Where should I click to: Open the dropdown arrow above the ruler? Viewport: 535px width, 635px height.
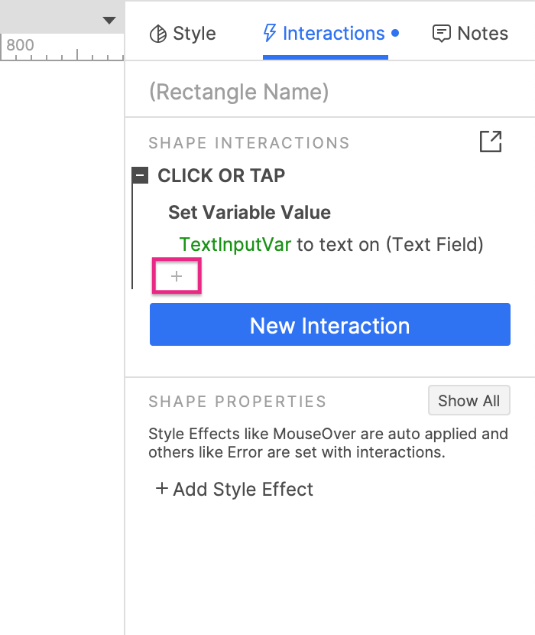tap(109, 20)
